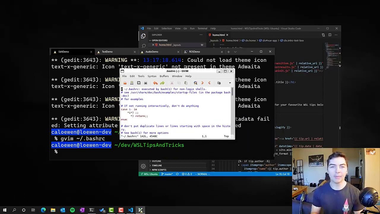Image resolution: width=380 pixels, height=214 pixels.
Task: Click the Open Changes icon in VS Code editor
Action: click(323, 35)
